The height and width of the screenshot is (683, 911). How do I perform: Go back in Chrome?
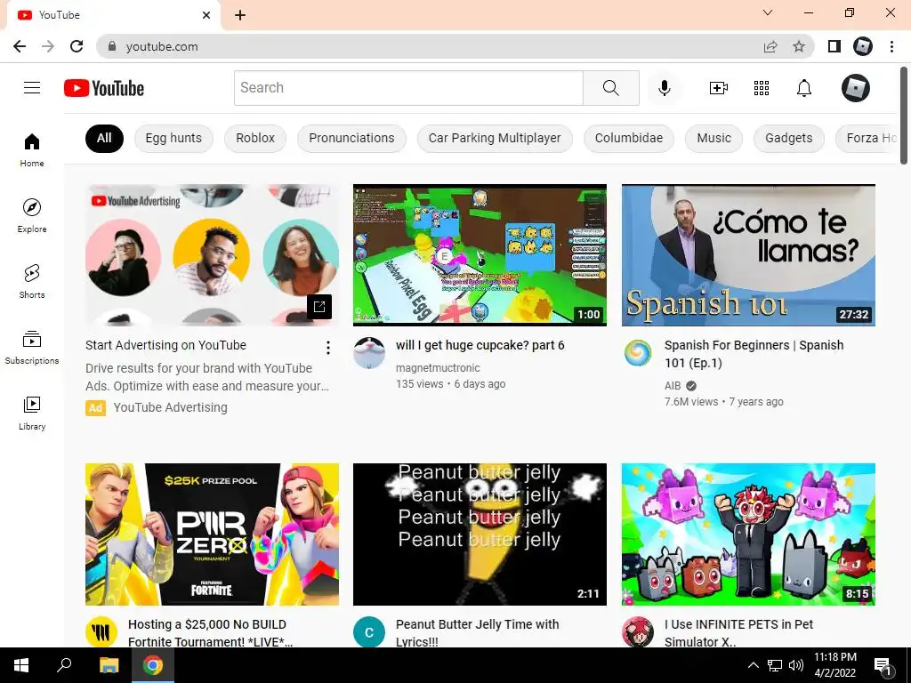pyautogui.click(x=20, y=46)
